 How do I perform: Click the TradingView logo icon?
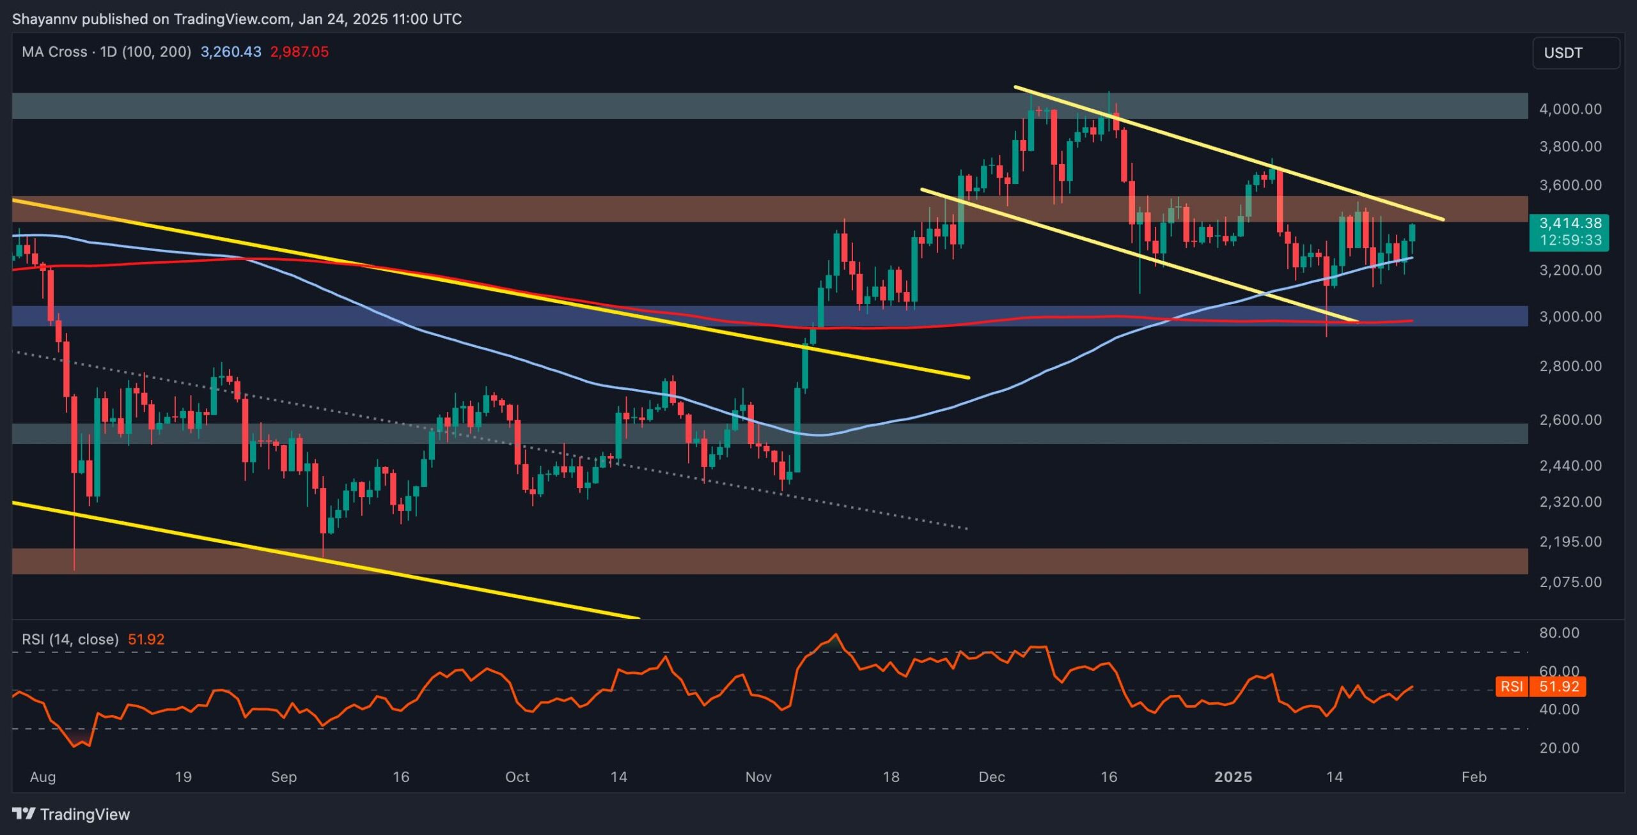[24, 813]
